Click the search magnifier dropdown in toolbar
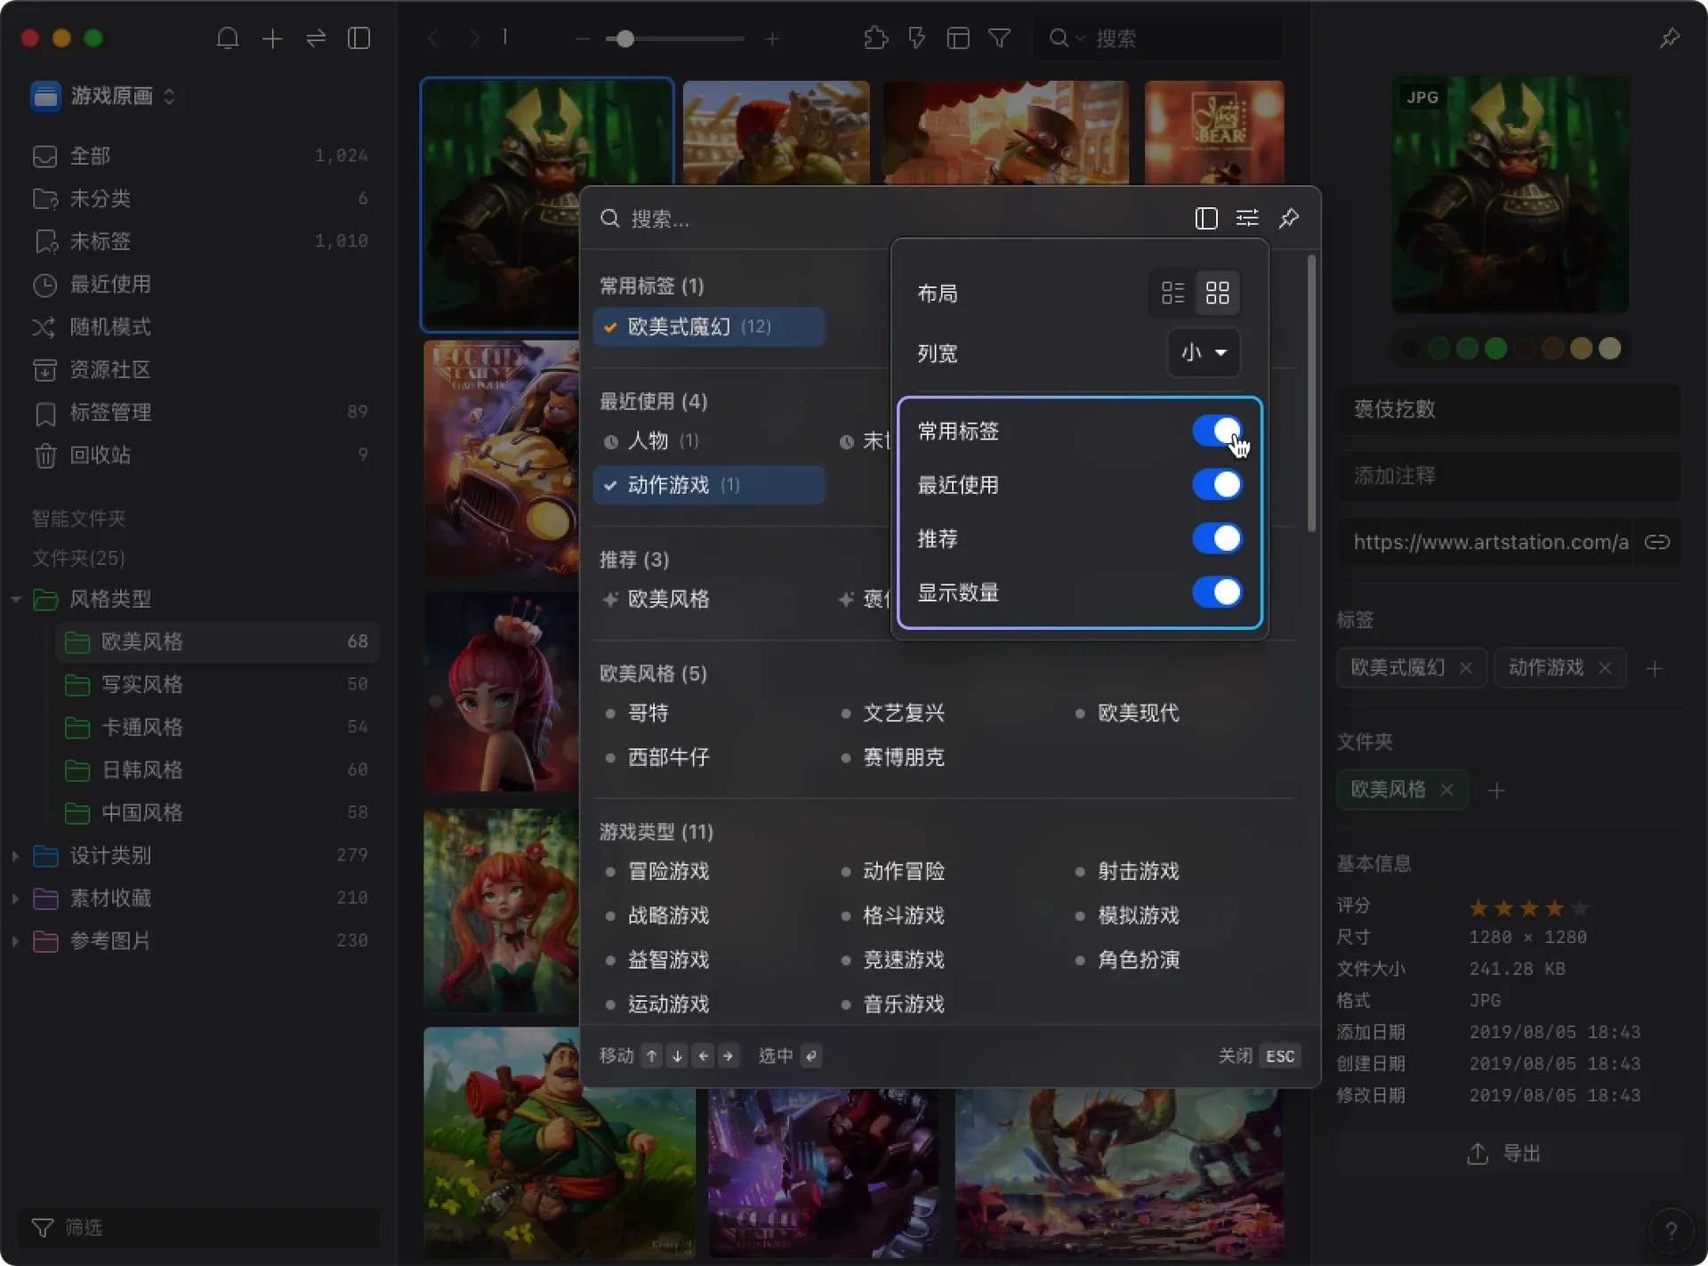The width and height of the screenshot is (1708, 1266). tap(1067, 38)
